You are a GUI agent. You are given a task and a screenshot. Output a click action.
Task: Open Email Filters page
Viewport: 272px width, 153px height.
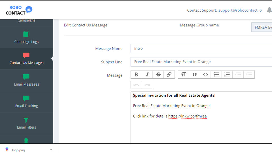(26, 123)
